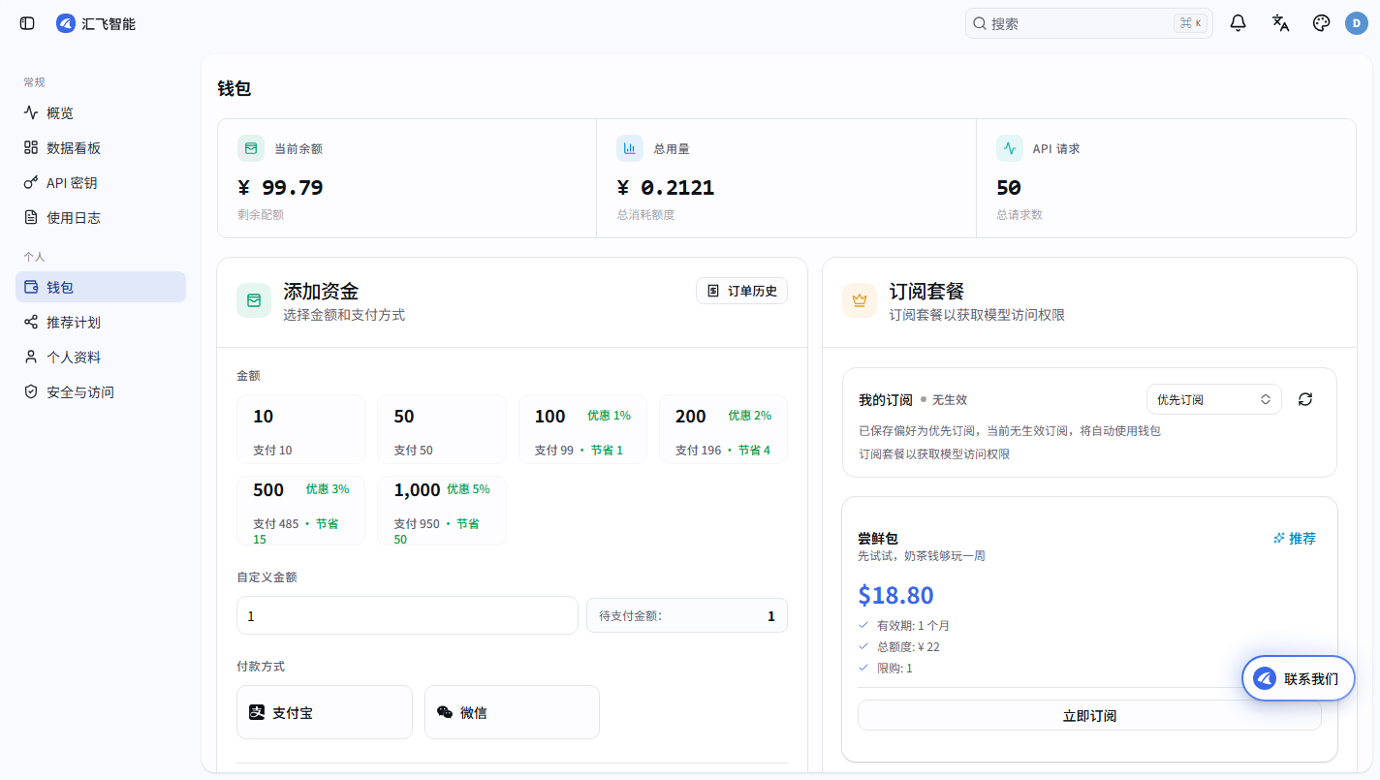Click the 尝鲜包 plan title

878,538
